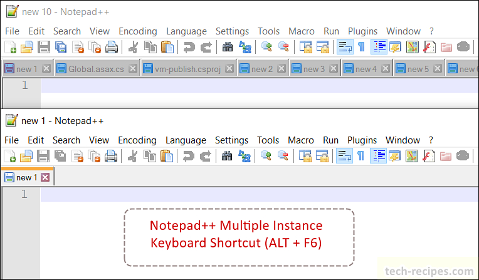This screenshot has width=479, height=280.
Task: Click Save All icon in new 10 window
Action: [x=61, y=48]
